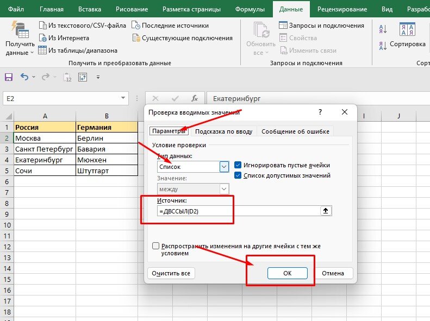This screenshot has height=321, width=430.
Task: Open Insert Function fx dialog
Action: (195, 98)
